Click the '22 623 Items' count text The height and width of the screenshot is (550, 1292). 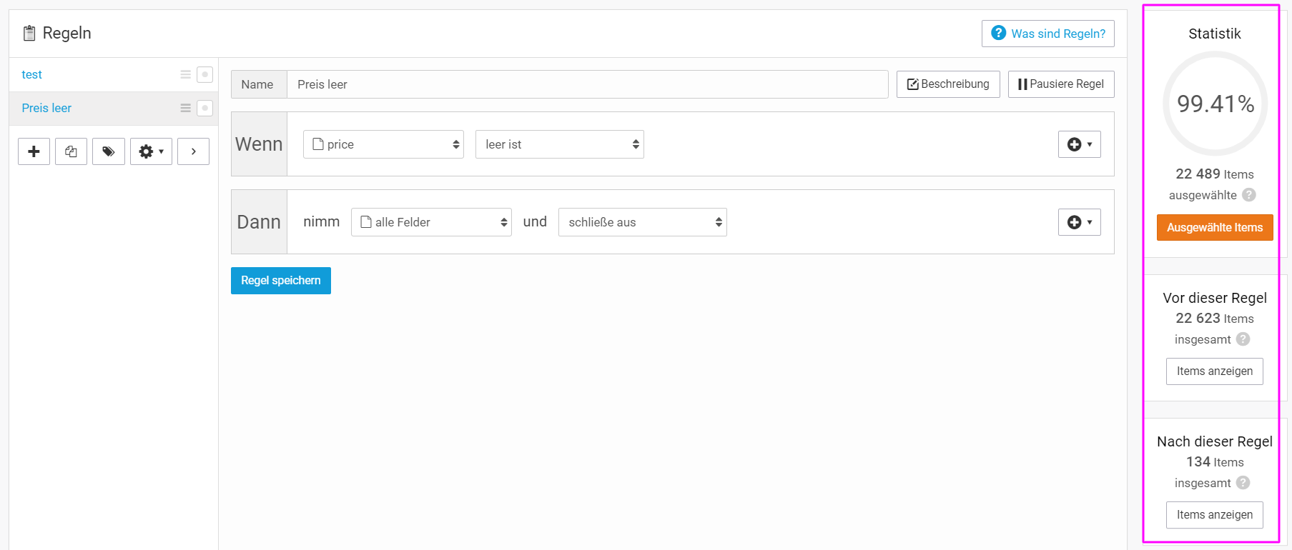pos(1215,319)
